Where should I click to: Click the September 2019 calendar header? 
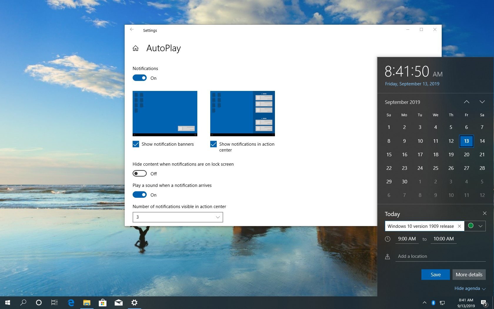tap(402, 102)
